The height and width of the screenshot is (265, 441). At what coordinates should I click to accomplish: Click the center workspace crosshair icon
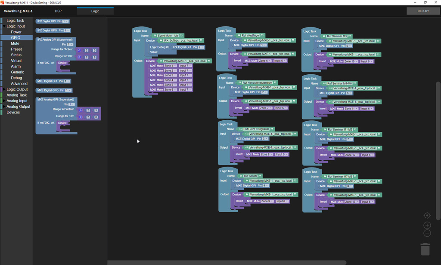point(427,215)
